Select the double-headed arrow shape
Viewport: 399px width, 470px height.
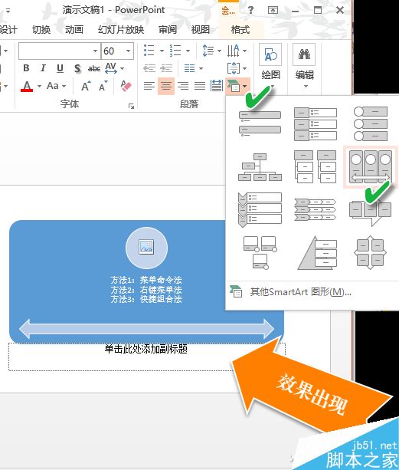[147, 329]
